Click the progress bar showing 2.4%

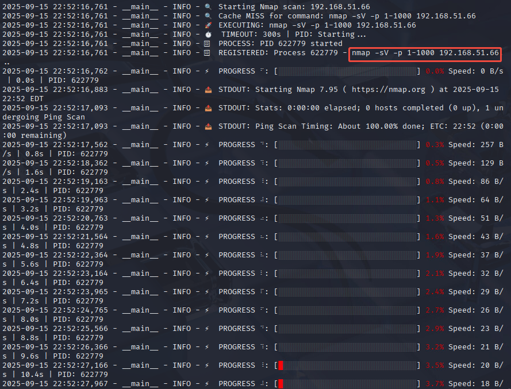point(347,292)
